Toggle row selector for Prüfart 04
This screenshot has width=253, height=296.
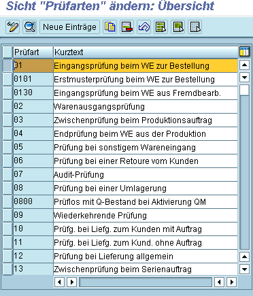tap(7, 134)
